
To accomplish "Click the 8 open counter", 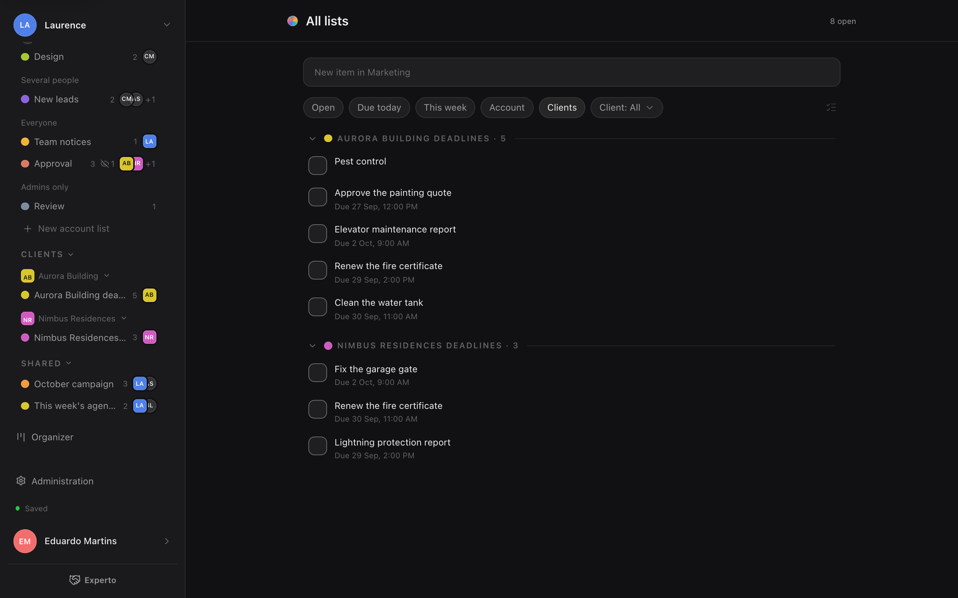I will point(843,21).
